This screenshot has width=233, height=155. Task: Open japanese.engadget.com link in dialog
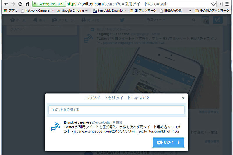point(106,131)
